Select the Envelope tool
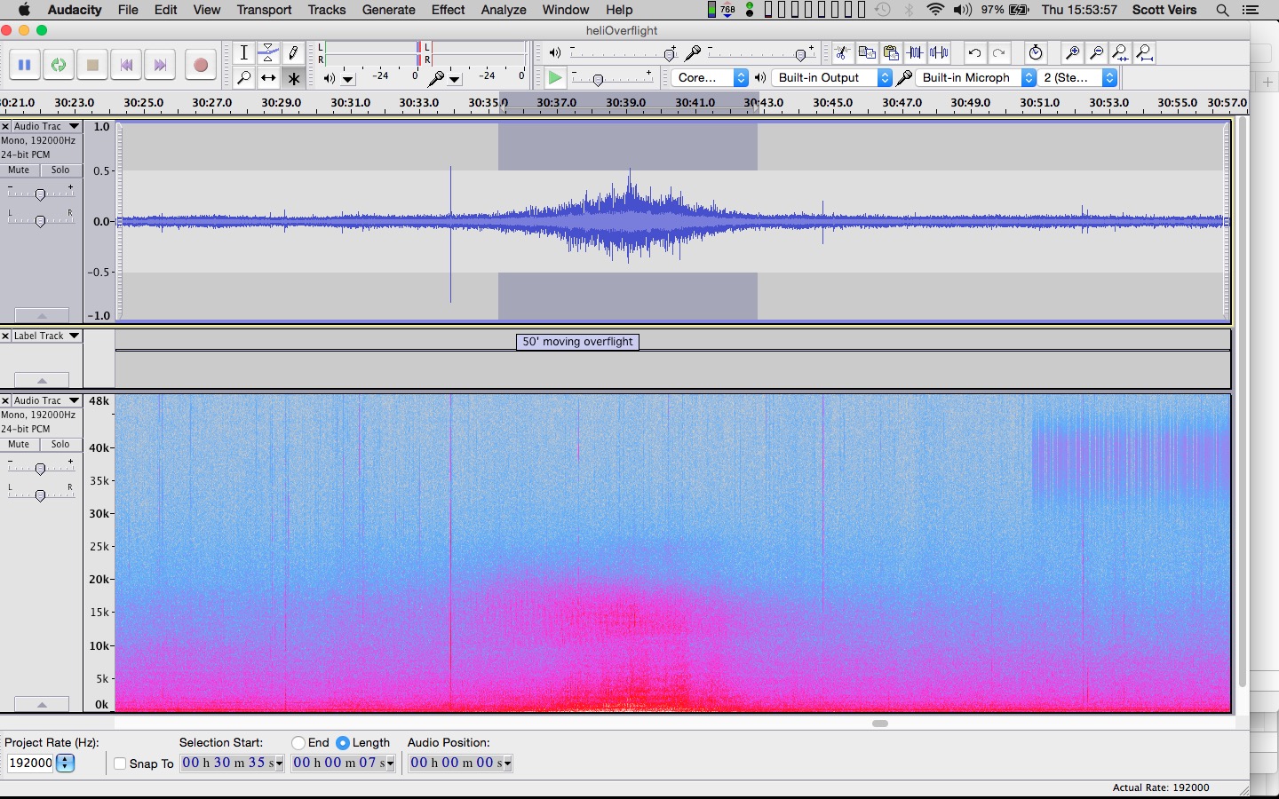Screen dimensions: 1279x799 [268, 53]
